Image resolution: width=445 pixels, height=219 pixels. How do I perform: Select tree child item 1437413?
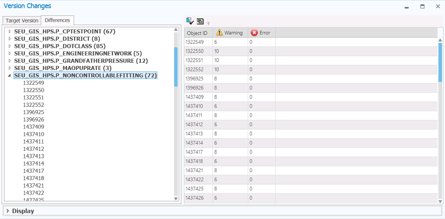point(33,156)
